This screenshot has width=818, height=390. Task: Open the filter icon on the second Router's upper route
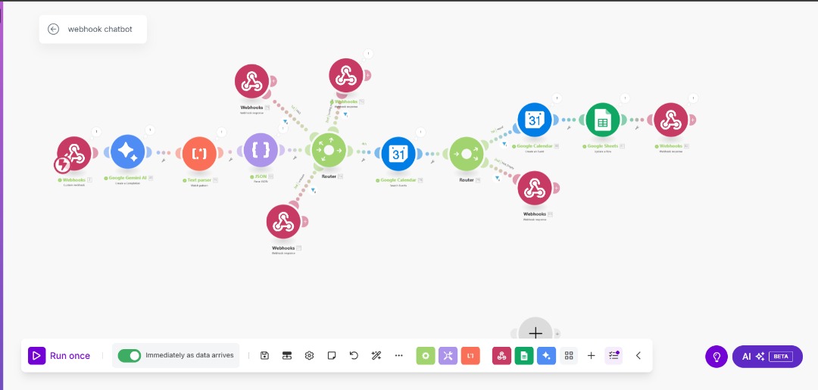504,145
